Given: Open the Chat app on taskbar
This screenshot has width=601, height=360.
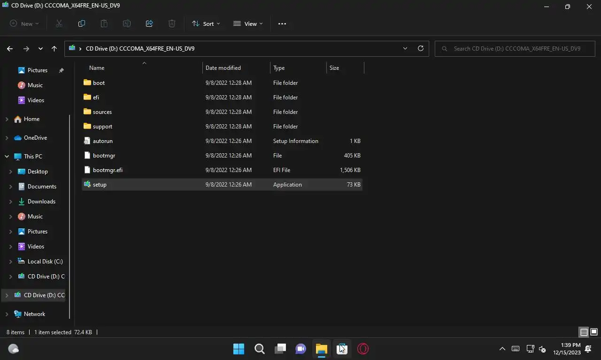Looking at the screenshot, I should pyautogui.click(x=300, y=349).
